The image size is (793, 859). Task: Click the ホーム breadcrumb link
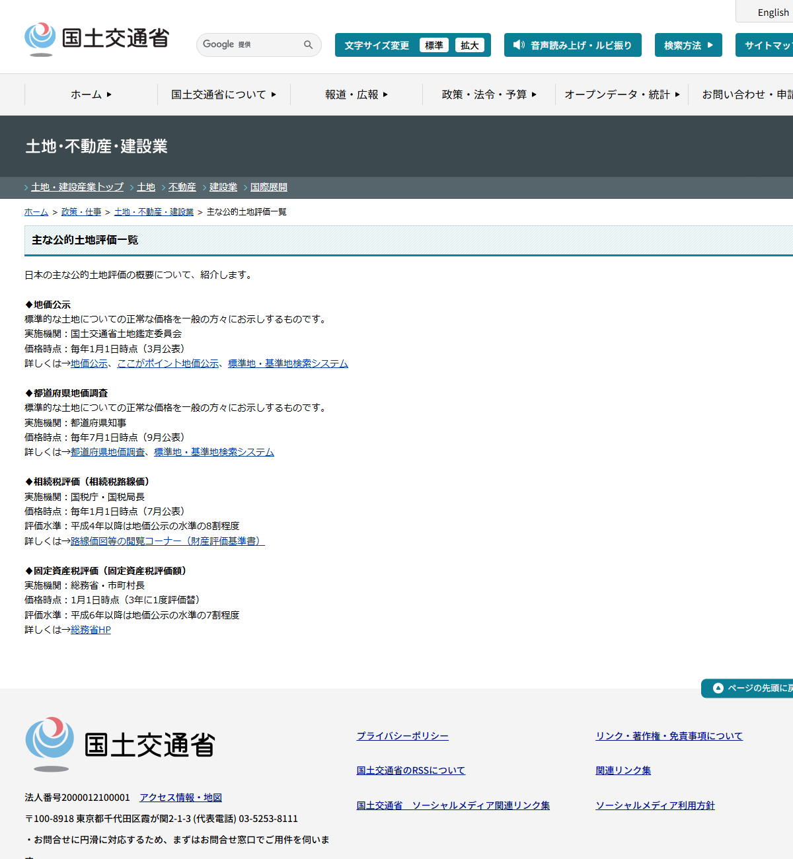tap(36, 212)
